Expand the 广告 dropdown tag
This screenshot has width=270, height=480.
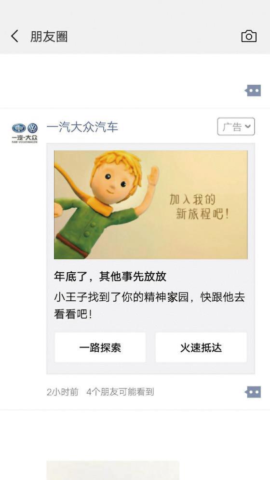(x=236, y=126)
